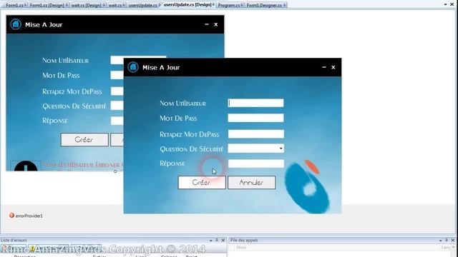Click the Mot De Pass field in front window
This screenshot has height=257, width=458.
click(x=255, y=118)
